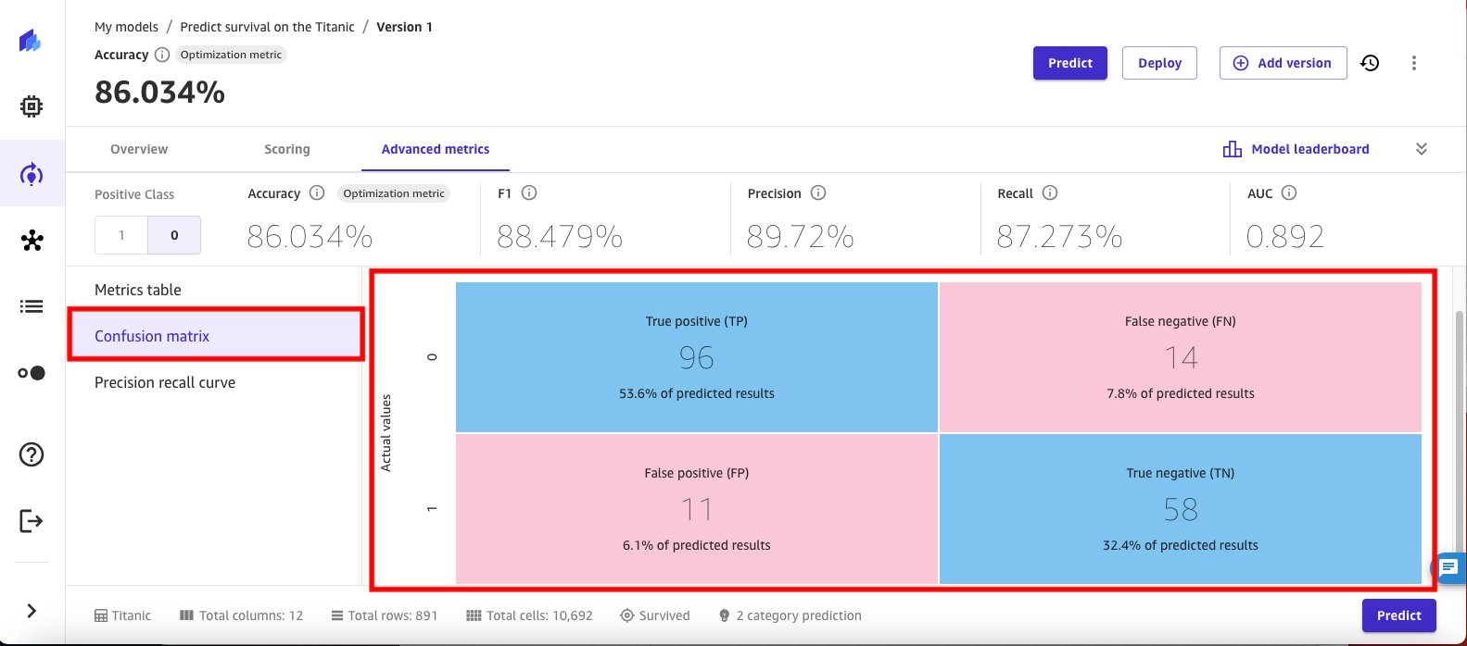Open the Model leaderboard
Viewport: 1467px width, 646px height.
click(1296, 149)
